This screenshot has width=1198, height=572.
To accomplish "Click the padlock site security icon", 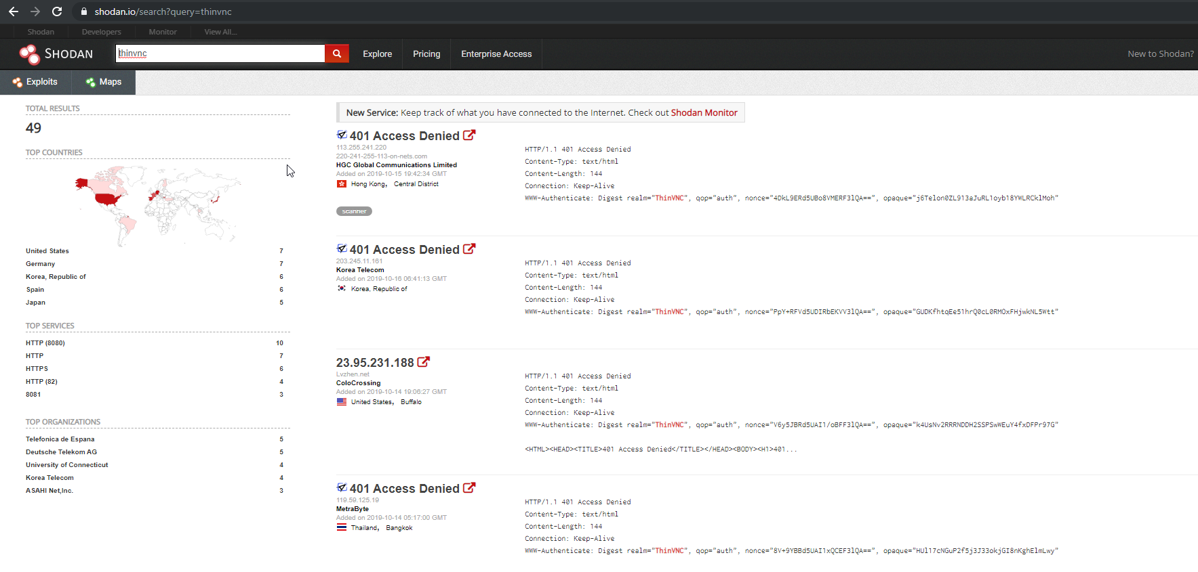I will click(84, 12).
